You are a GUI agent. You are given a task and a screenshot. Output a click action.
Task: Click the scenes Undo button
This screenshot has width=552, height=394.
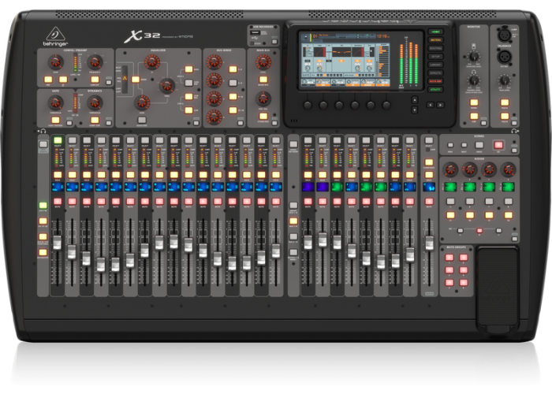pos(479,145)
